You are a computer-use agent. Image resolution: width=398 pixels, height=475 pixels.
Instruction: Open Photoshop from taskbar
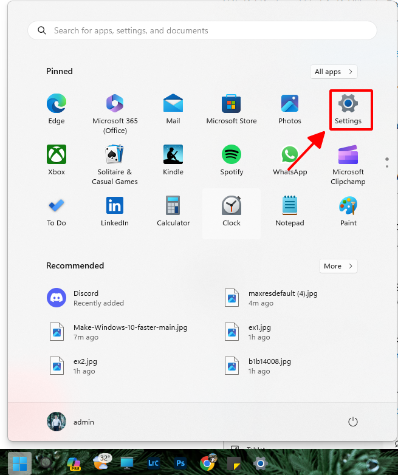[180, 463]
